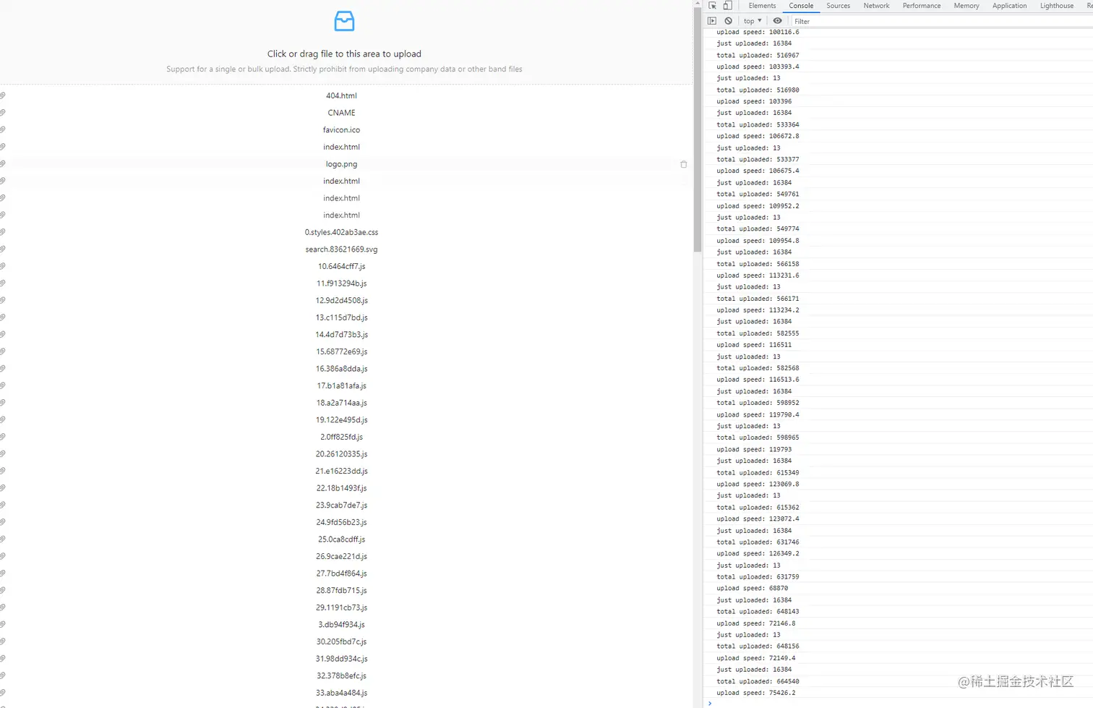1093x708 pixels.
Task: Click console line 'total uploaded: 664540'
Action: point(758,681)
